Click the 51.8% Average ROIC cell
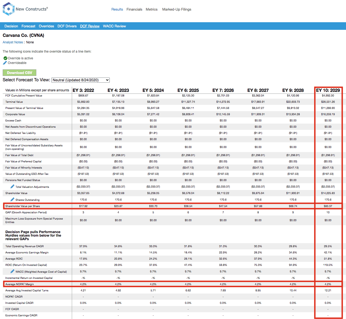The image size is (346, 319). pos(328,259)
